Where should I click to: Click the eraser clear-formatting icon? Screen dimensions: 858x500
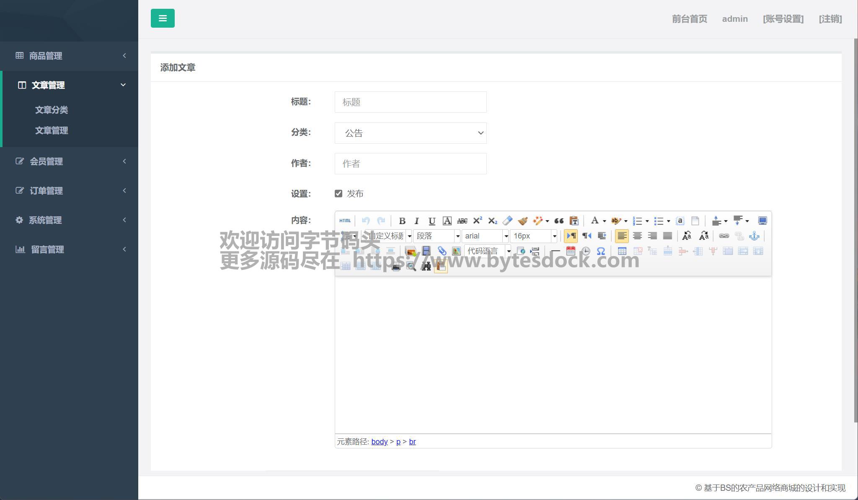pyautogui.click(x=507, y=221)
